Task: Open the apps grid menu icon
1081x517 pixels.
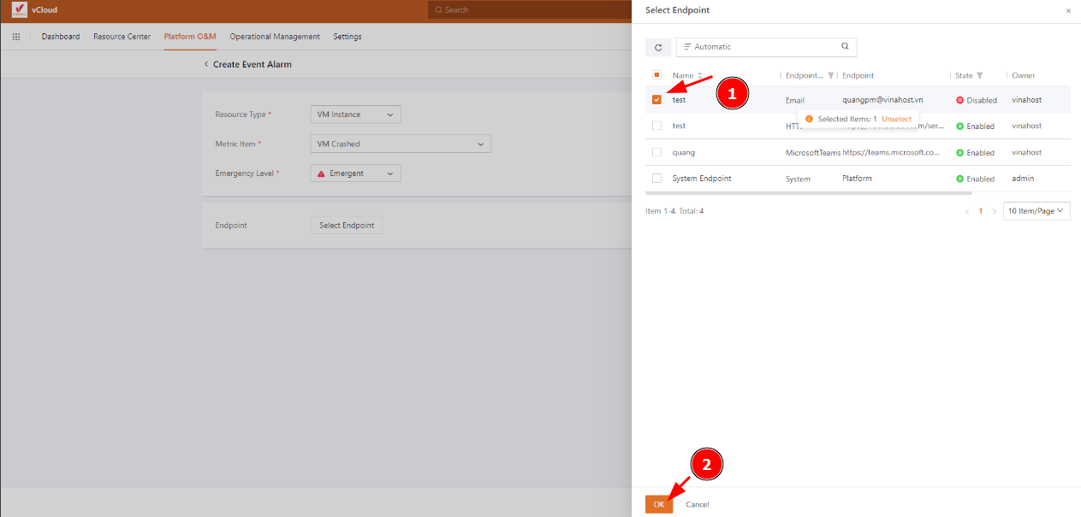Action: [16, 37]
